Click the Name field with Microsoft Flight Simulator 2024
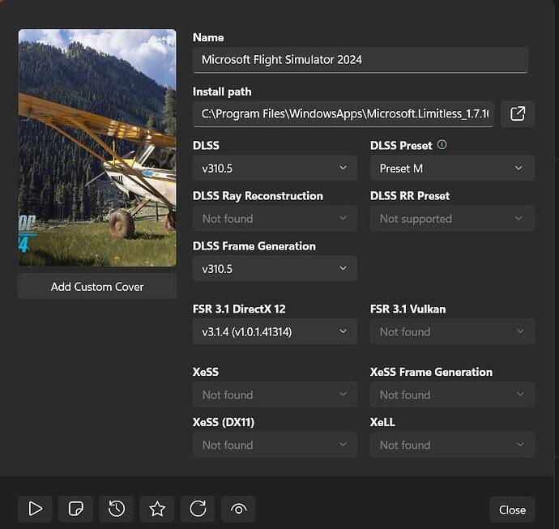The height and width of the screenshot is (529, 559). point(361,60)
